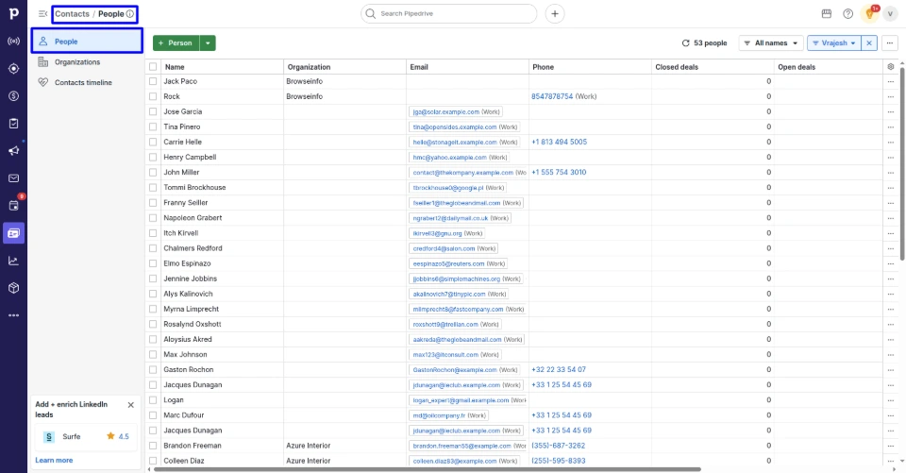This screenshot has width=906, height=473.
Task: Expand the arrow next to Person button
Action: [x=208, y=42]
